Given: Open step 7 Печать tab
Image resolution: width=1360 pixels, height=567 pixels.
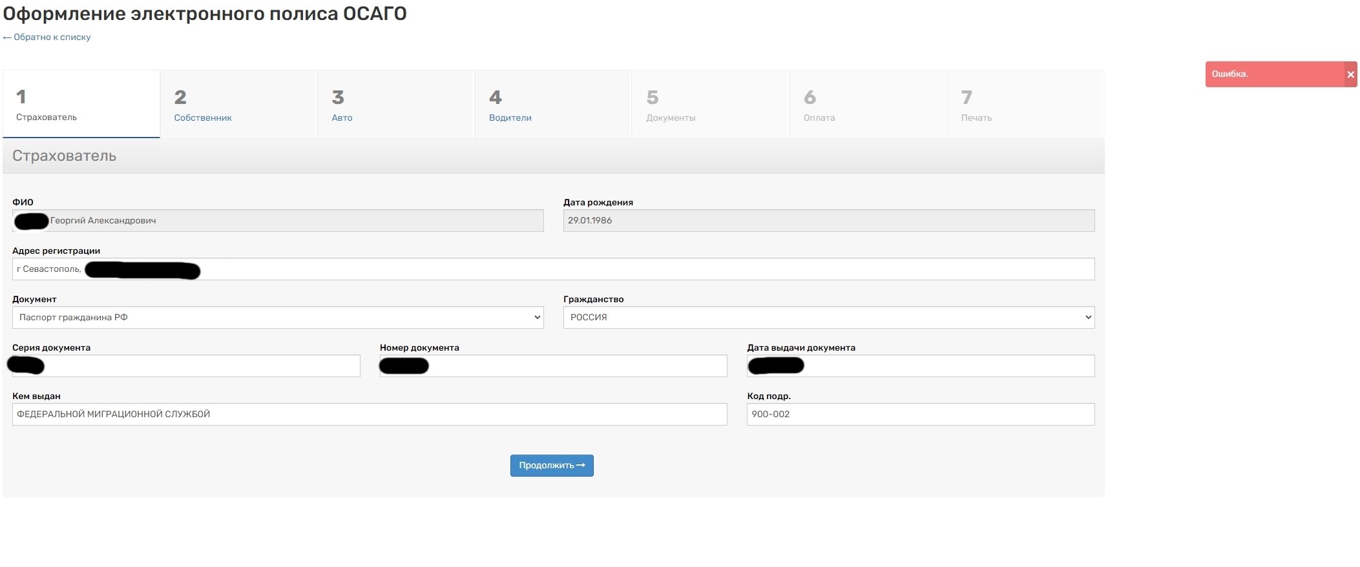Looking at the screenshot, I should [x=1025, y=105].
